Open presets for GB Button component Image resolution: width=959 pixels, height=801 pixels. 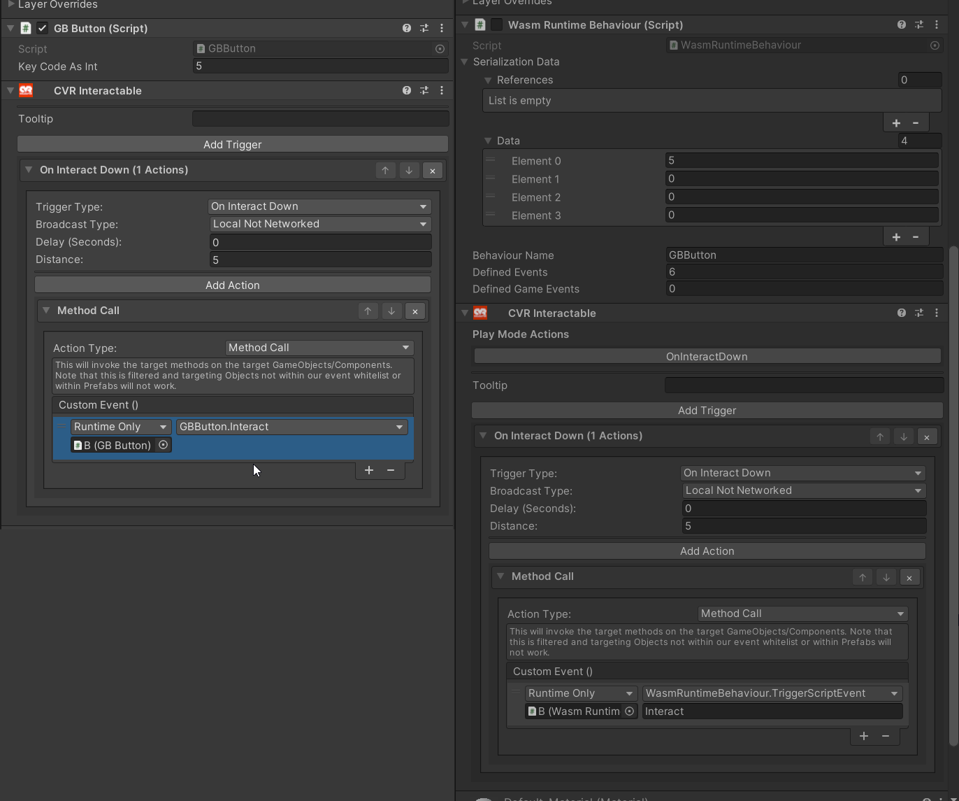pyautogui.click(x=424, y=29)
